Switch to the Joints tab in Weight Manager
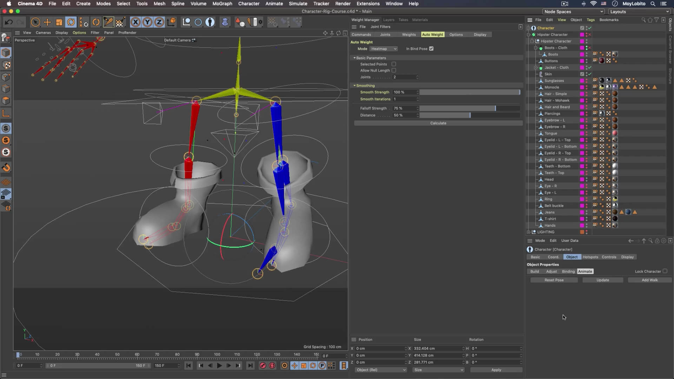The height and width of the screenshot is (379, 674). (x=385, y=34)
